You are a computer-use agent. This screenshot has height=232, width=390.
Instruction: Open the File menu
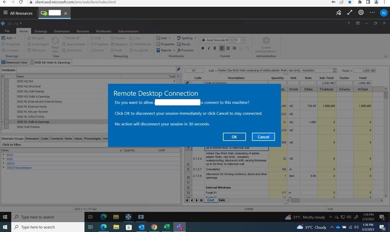tap(7, 31)
